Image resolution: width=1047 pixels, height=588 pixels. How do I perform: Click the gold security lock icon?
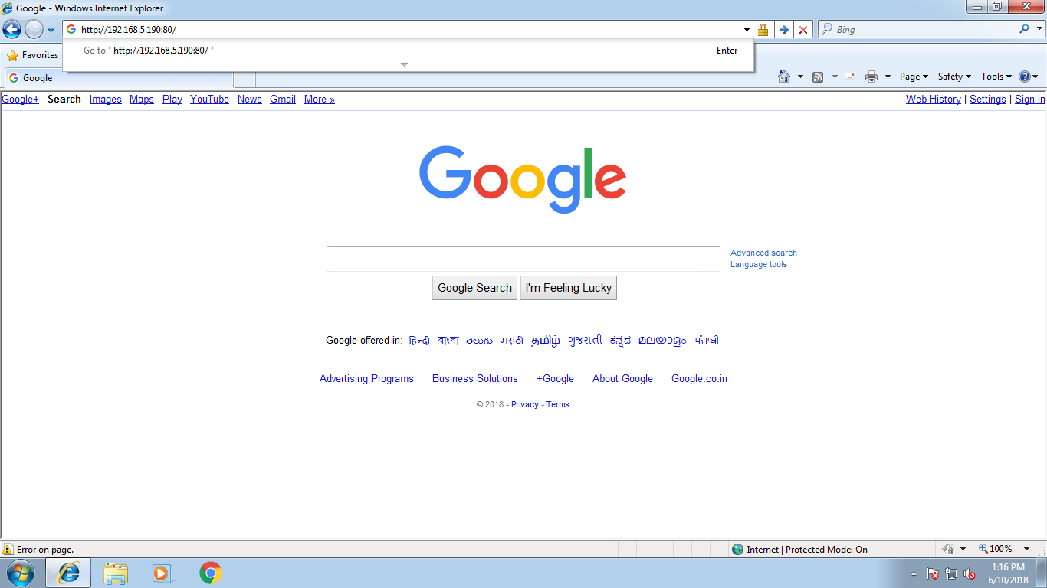(x=763, y=30)
